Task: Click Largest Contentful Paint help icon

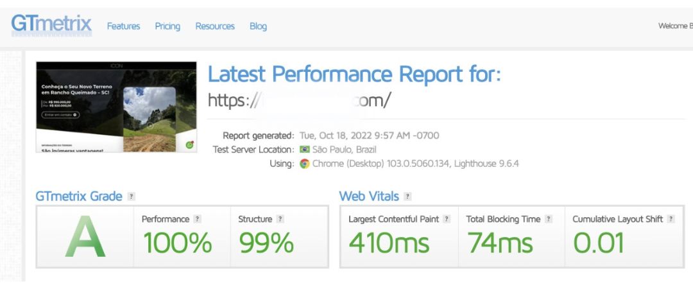Action: 447,219
